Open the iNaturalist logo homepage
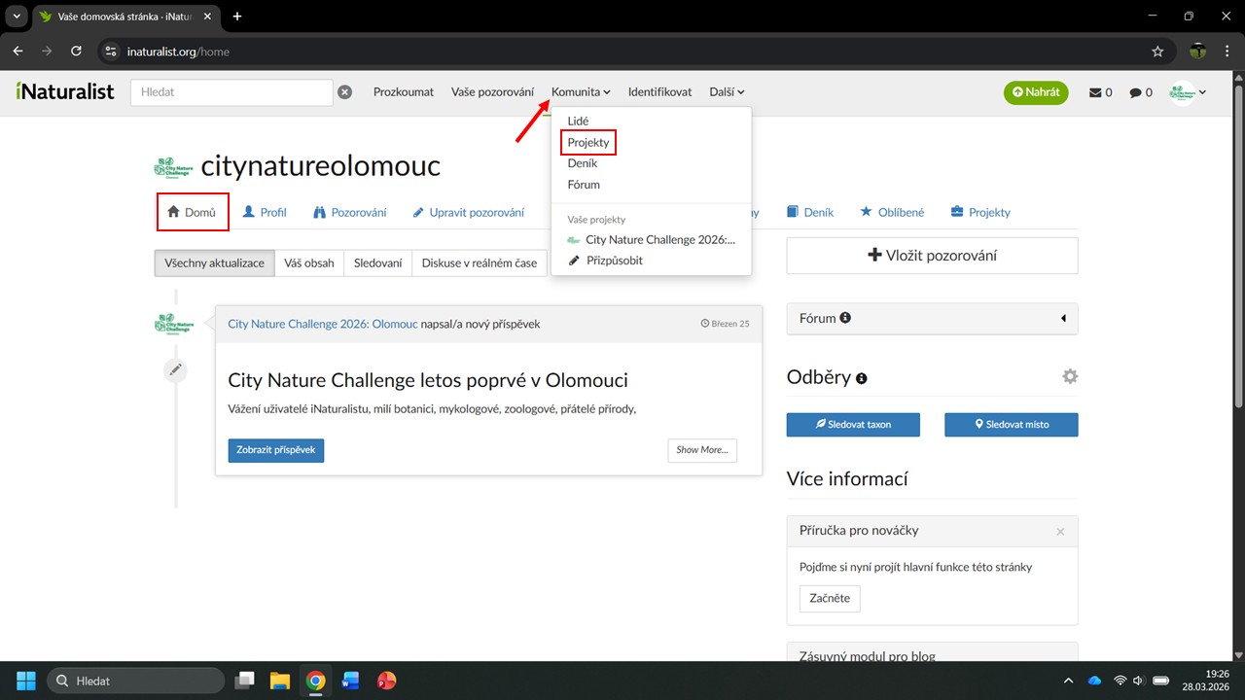Image resolution: width=1245 pixels, height=700 pixels. click(x=65, y=91)
